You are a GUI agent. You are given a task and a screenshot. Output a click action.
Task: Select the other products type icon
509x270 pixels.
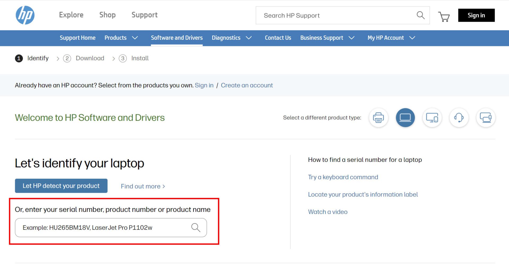click(485, 117)
